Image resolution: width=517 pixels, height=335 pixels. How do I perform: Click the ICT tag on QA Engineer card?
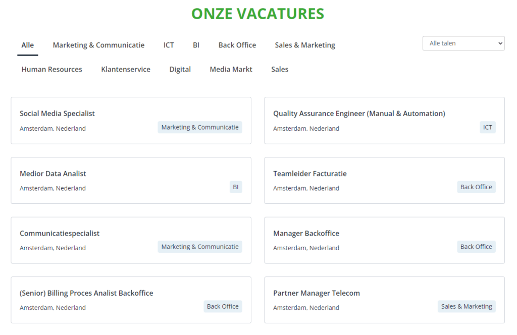pyautogui.click(x=487, y=127)
